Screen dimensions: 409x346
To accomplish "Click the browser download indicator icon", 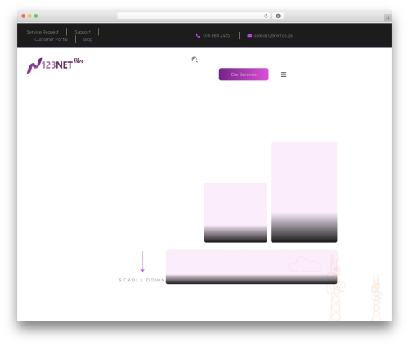I will [278, 16].
